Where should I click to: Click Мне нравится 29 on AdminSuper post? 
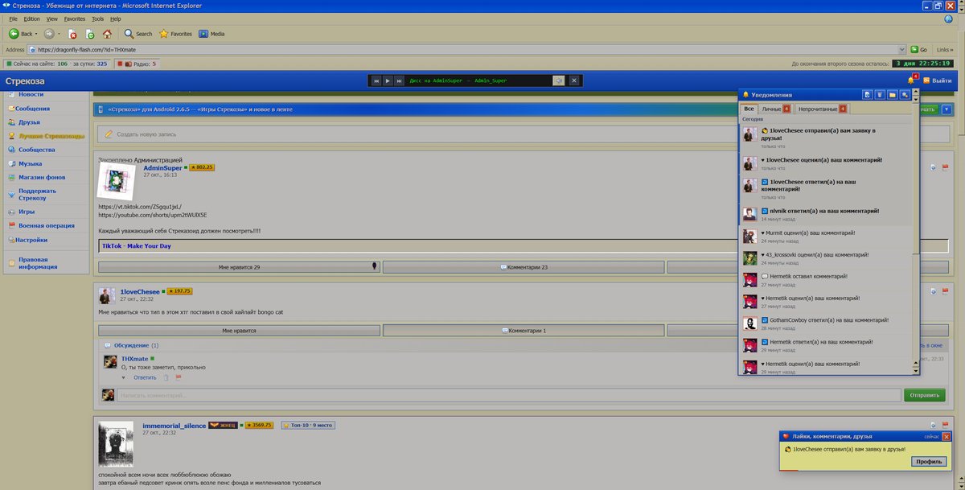pos(240,266)
